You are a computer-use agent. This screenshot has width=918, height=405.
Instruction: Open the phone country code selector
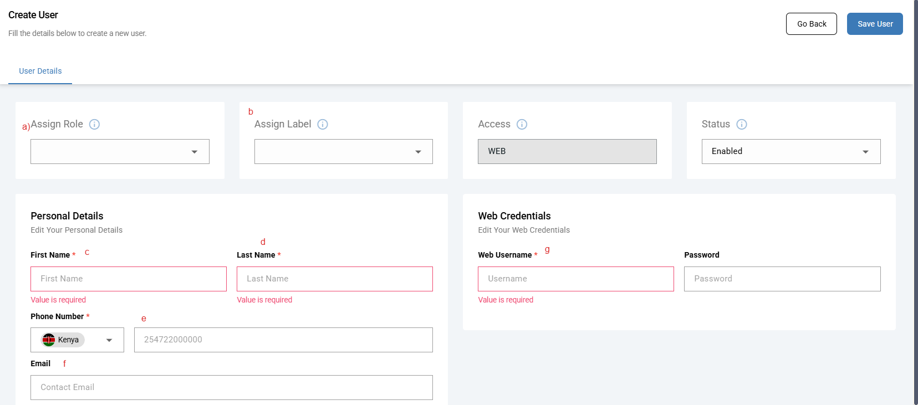77,340
